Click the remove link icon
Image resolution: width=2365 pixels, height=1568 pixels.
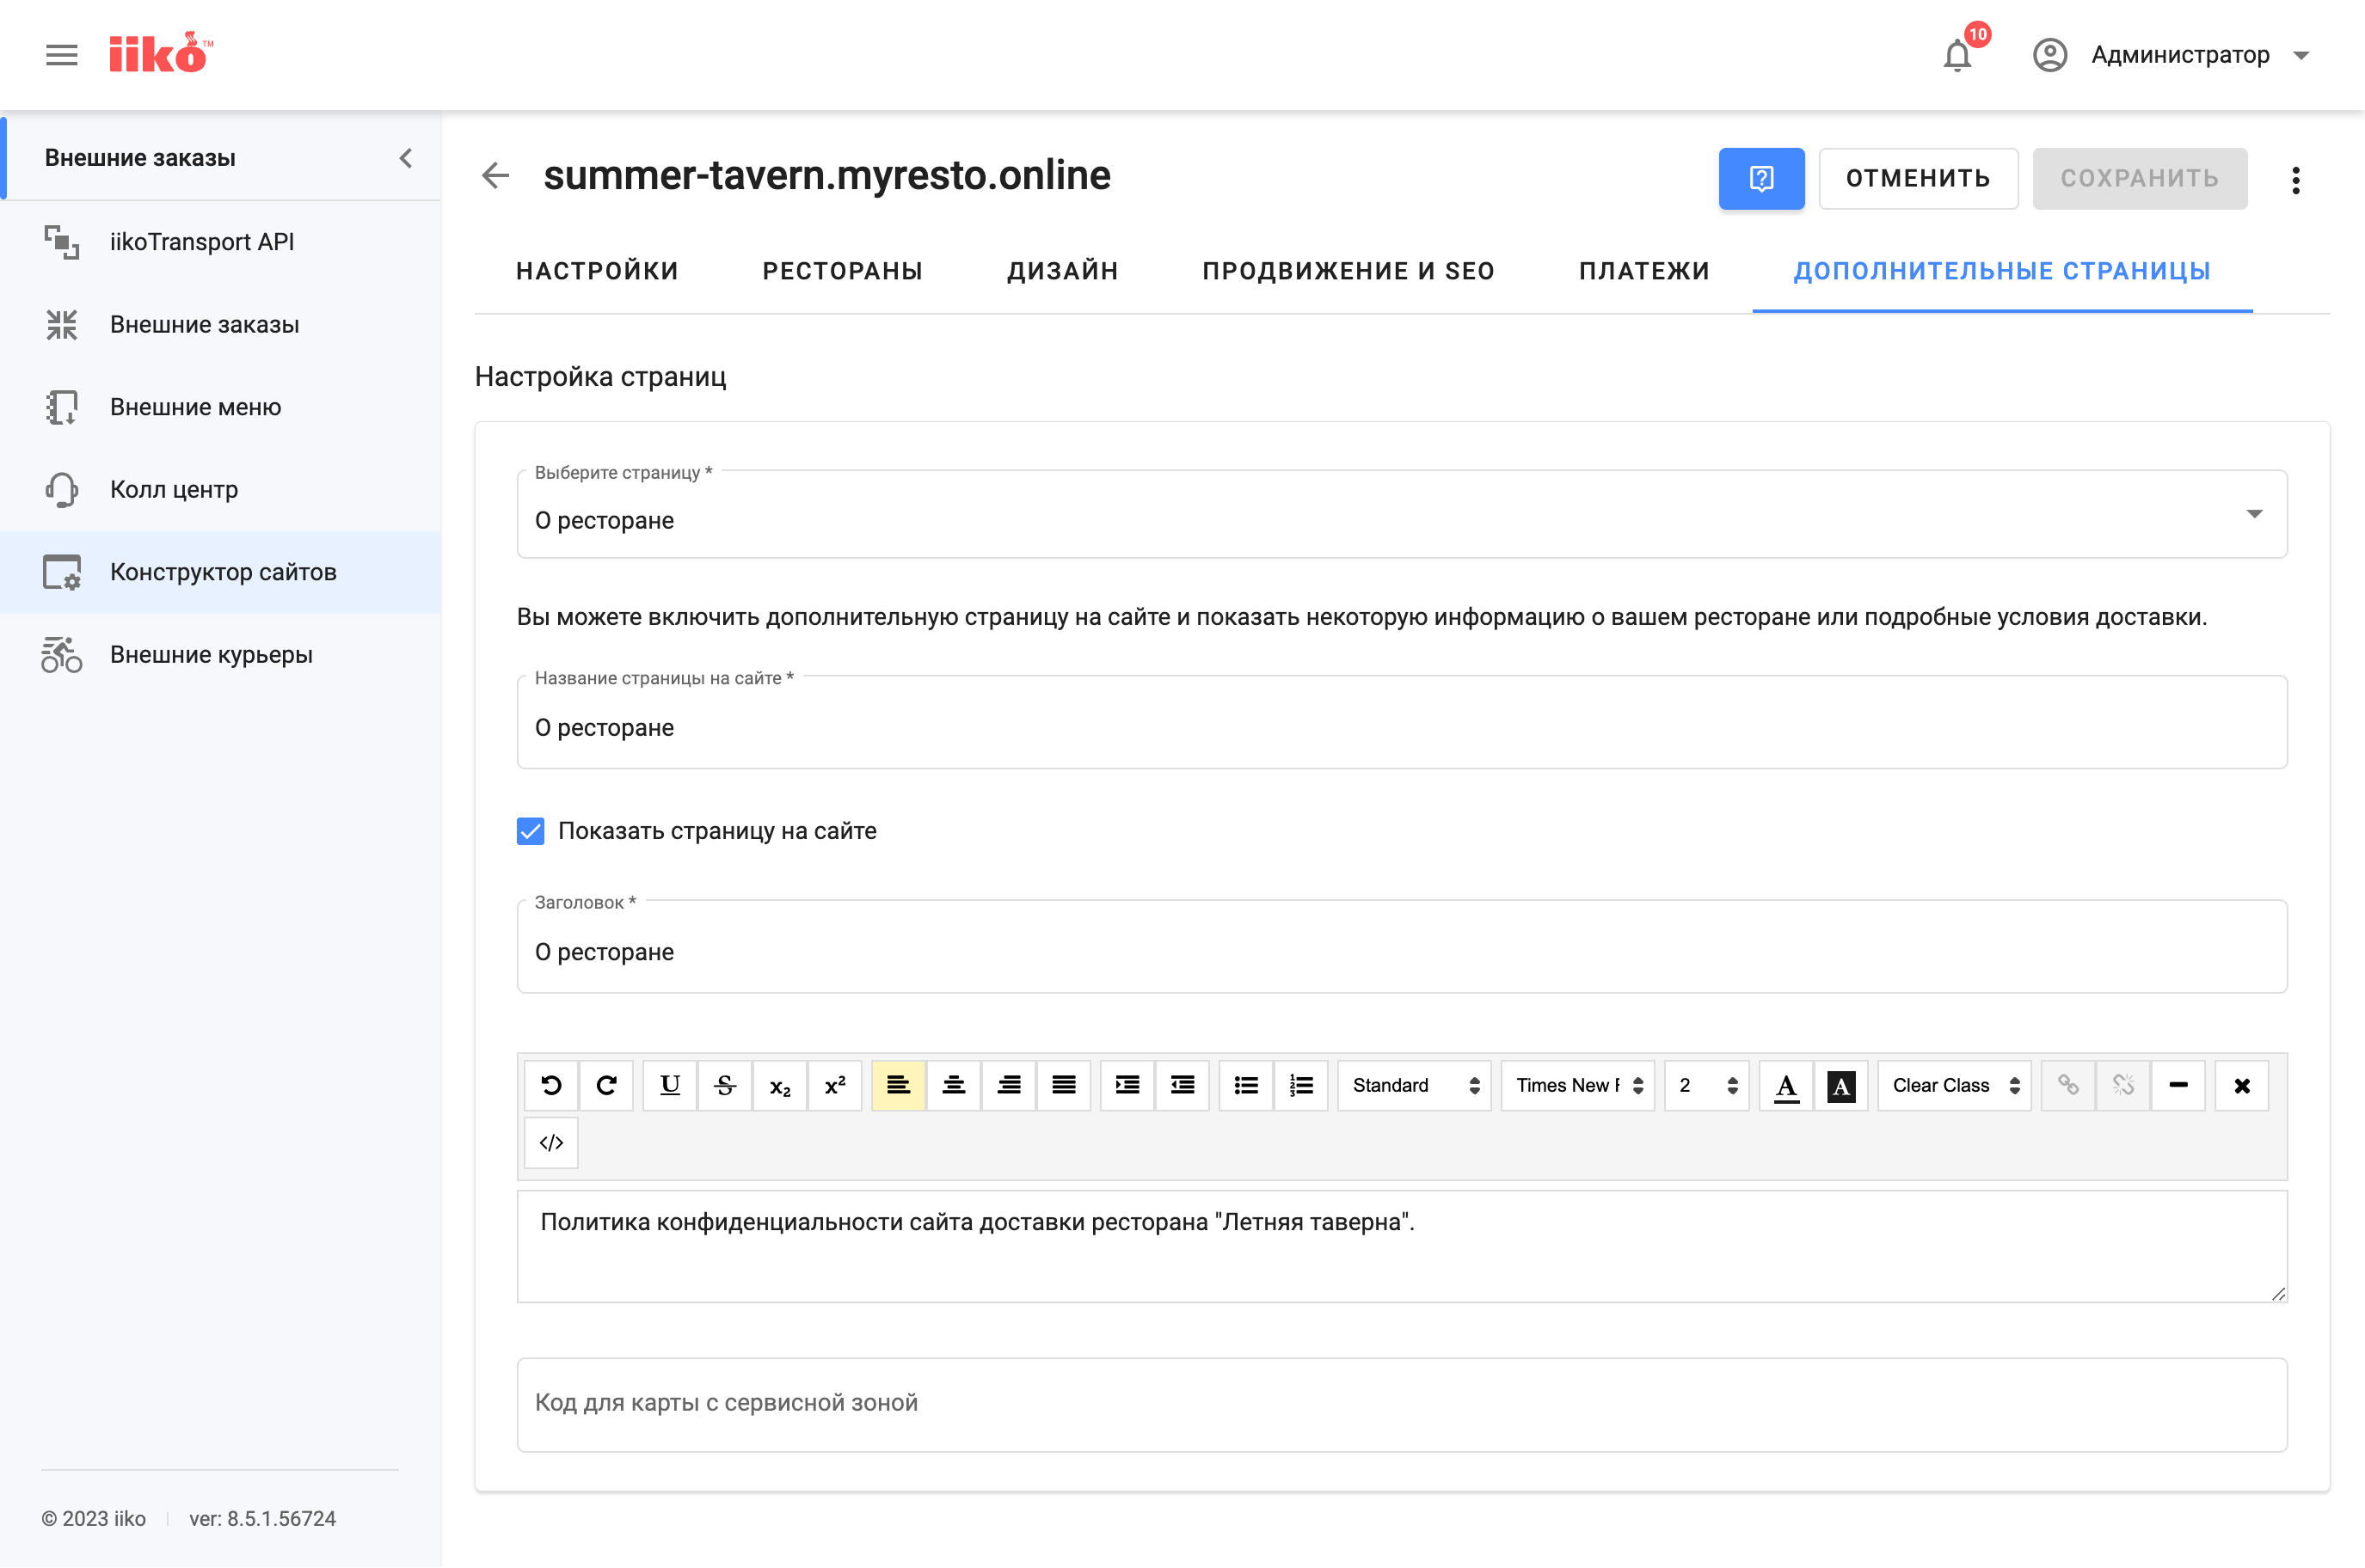2122,1085
